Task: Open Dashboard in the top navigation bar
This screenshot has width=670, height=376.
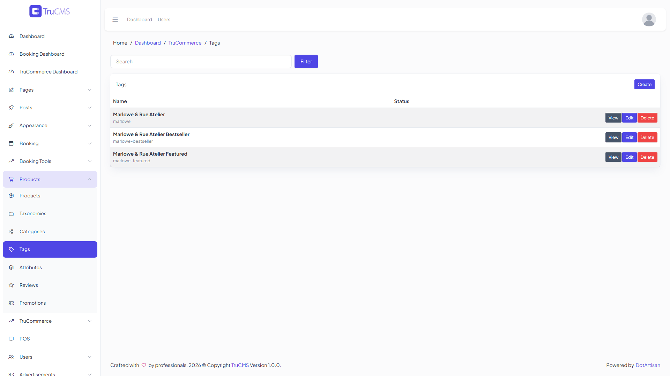Action: coord(140,19)
